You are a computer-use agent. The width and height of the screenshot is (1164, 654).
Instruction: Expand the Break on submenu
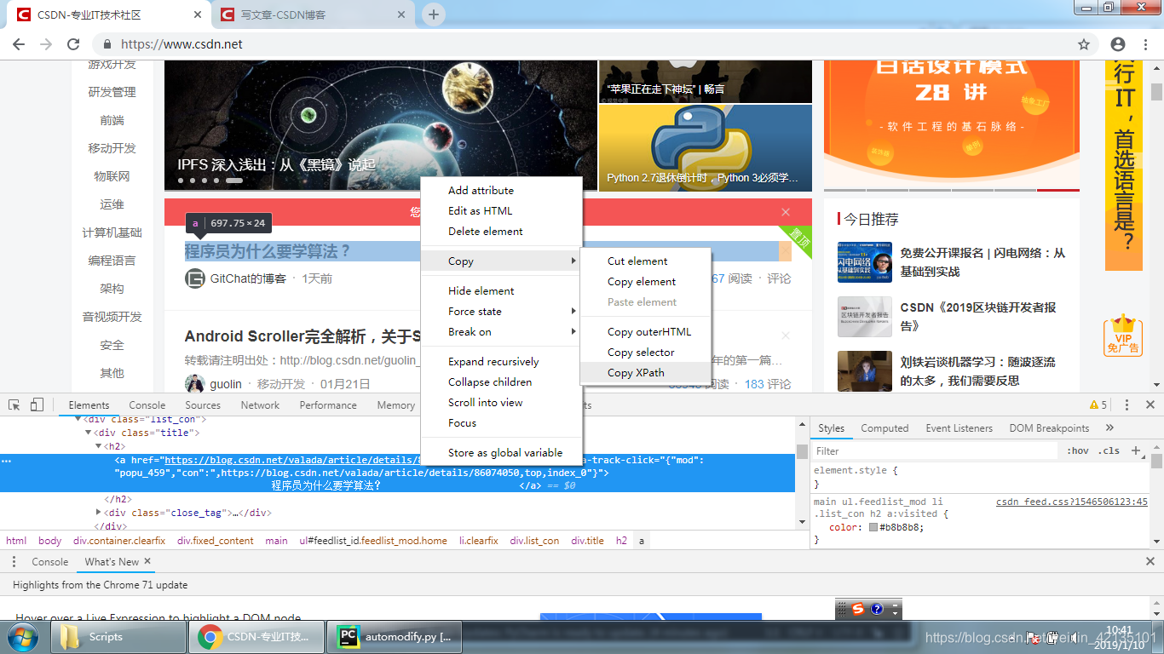(501, 331)
